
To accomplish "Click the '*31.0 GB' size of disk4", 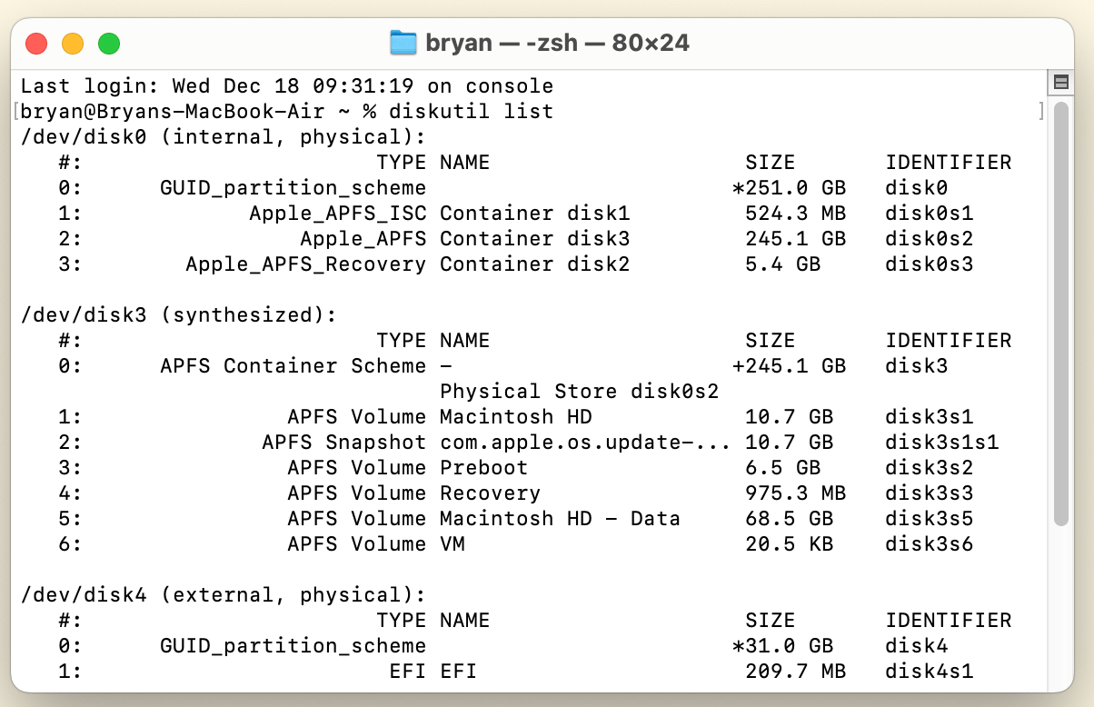I will pyautogui.click(x=782, y=646).
